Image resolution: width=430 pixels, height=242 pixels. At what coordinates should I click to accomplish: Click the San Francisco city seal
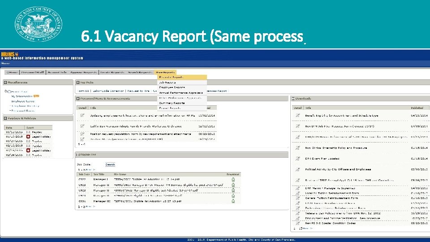(39, 24)
